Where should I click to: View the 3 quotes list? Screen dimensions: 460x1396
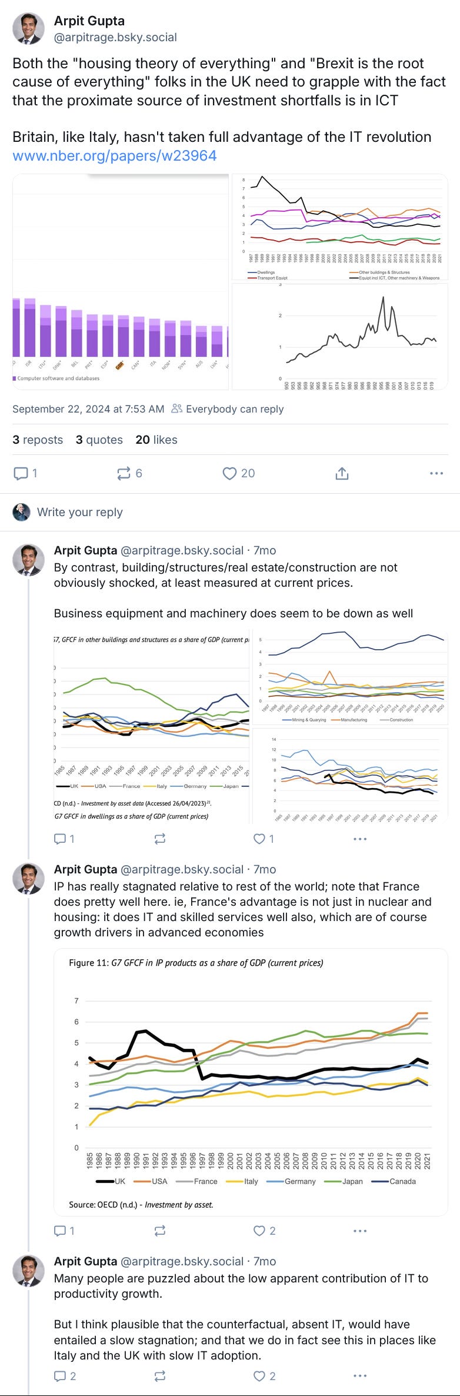tap(99, 440)
